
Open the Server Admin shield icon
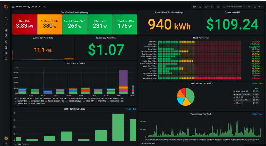click(6, 59)
